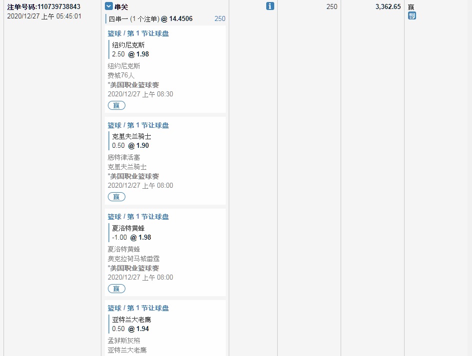
Task: Select the team name 奥克拉荷马城雷霆
Action: 134,259
